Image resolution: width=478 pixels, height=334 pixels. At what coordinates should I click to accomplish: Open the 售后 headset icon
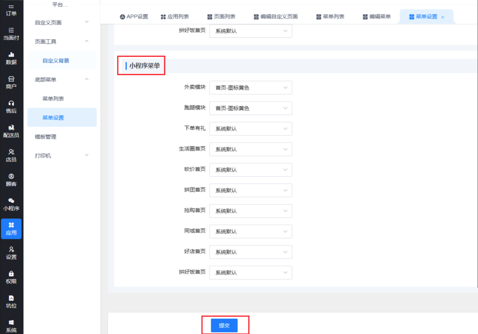pos(11,103)
